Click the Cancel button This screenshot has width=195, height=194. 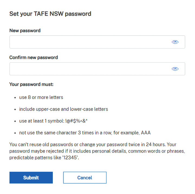click(x=85, y=178)
